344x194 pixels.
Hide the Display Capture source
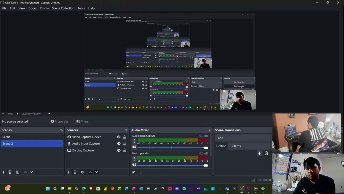(x=119, y=150)
